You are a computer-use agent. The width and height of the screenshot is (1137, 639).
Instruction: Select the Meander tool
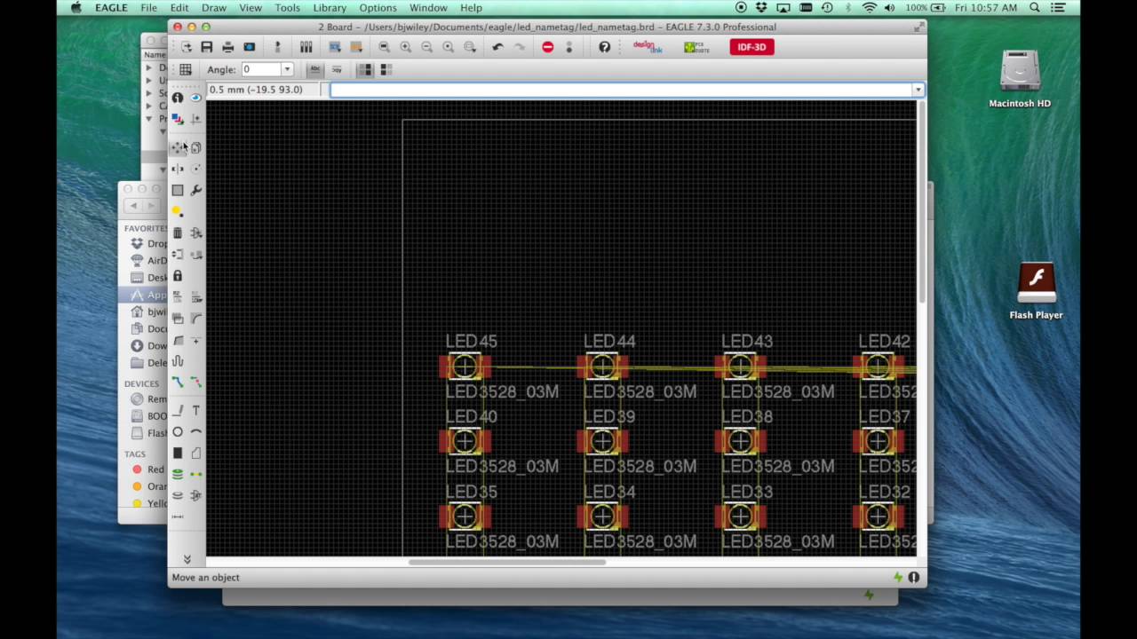178,361
